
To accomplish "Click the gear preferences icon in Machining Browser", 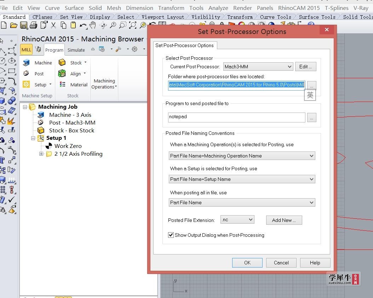I will pyautogui.click(x=134, y=49).
